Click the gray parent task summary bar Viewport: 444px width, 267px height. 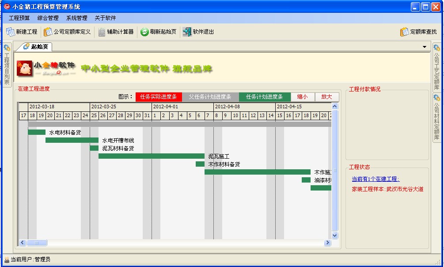click(x=179, y=124)
